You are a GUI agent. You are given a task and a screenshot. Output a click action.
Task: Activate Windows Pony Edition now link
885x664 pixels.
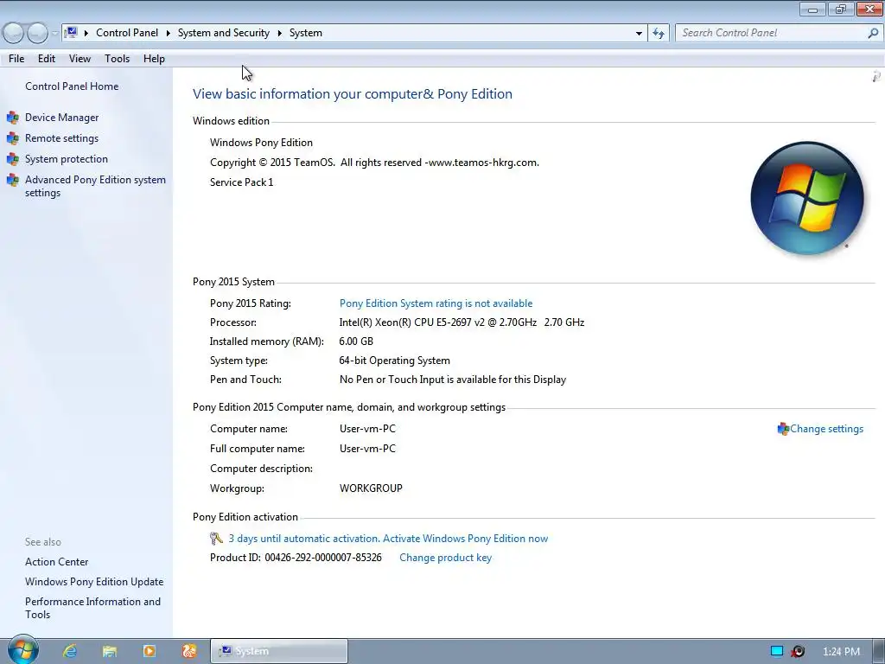coord(388,539)
